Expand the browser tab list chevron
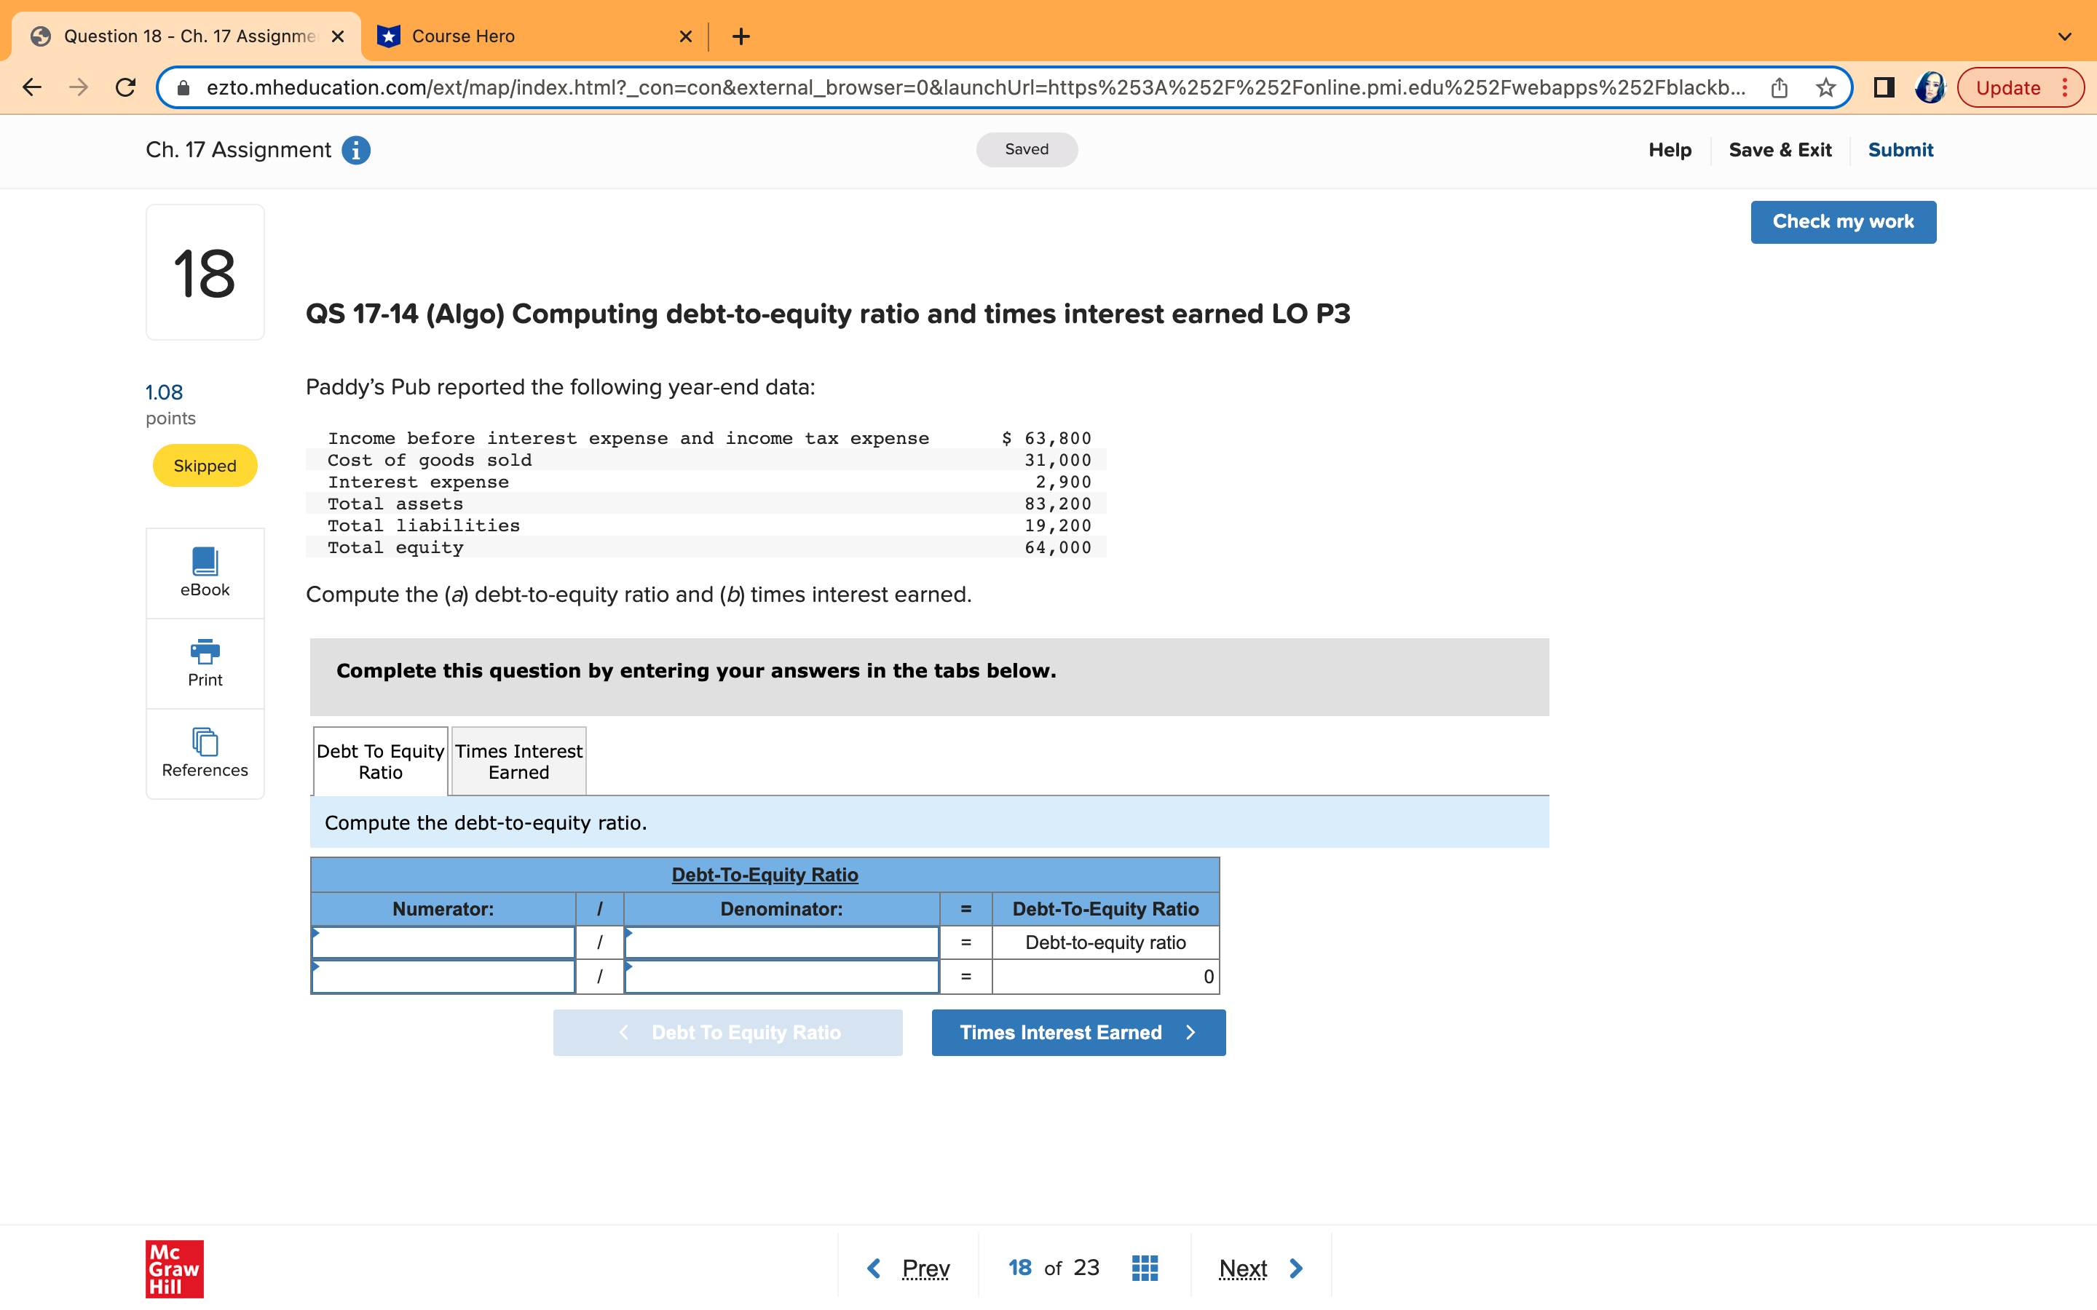Screen dimensions: 2097x1310 pos(2065,36)
